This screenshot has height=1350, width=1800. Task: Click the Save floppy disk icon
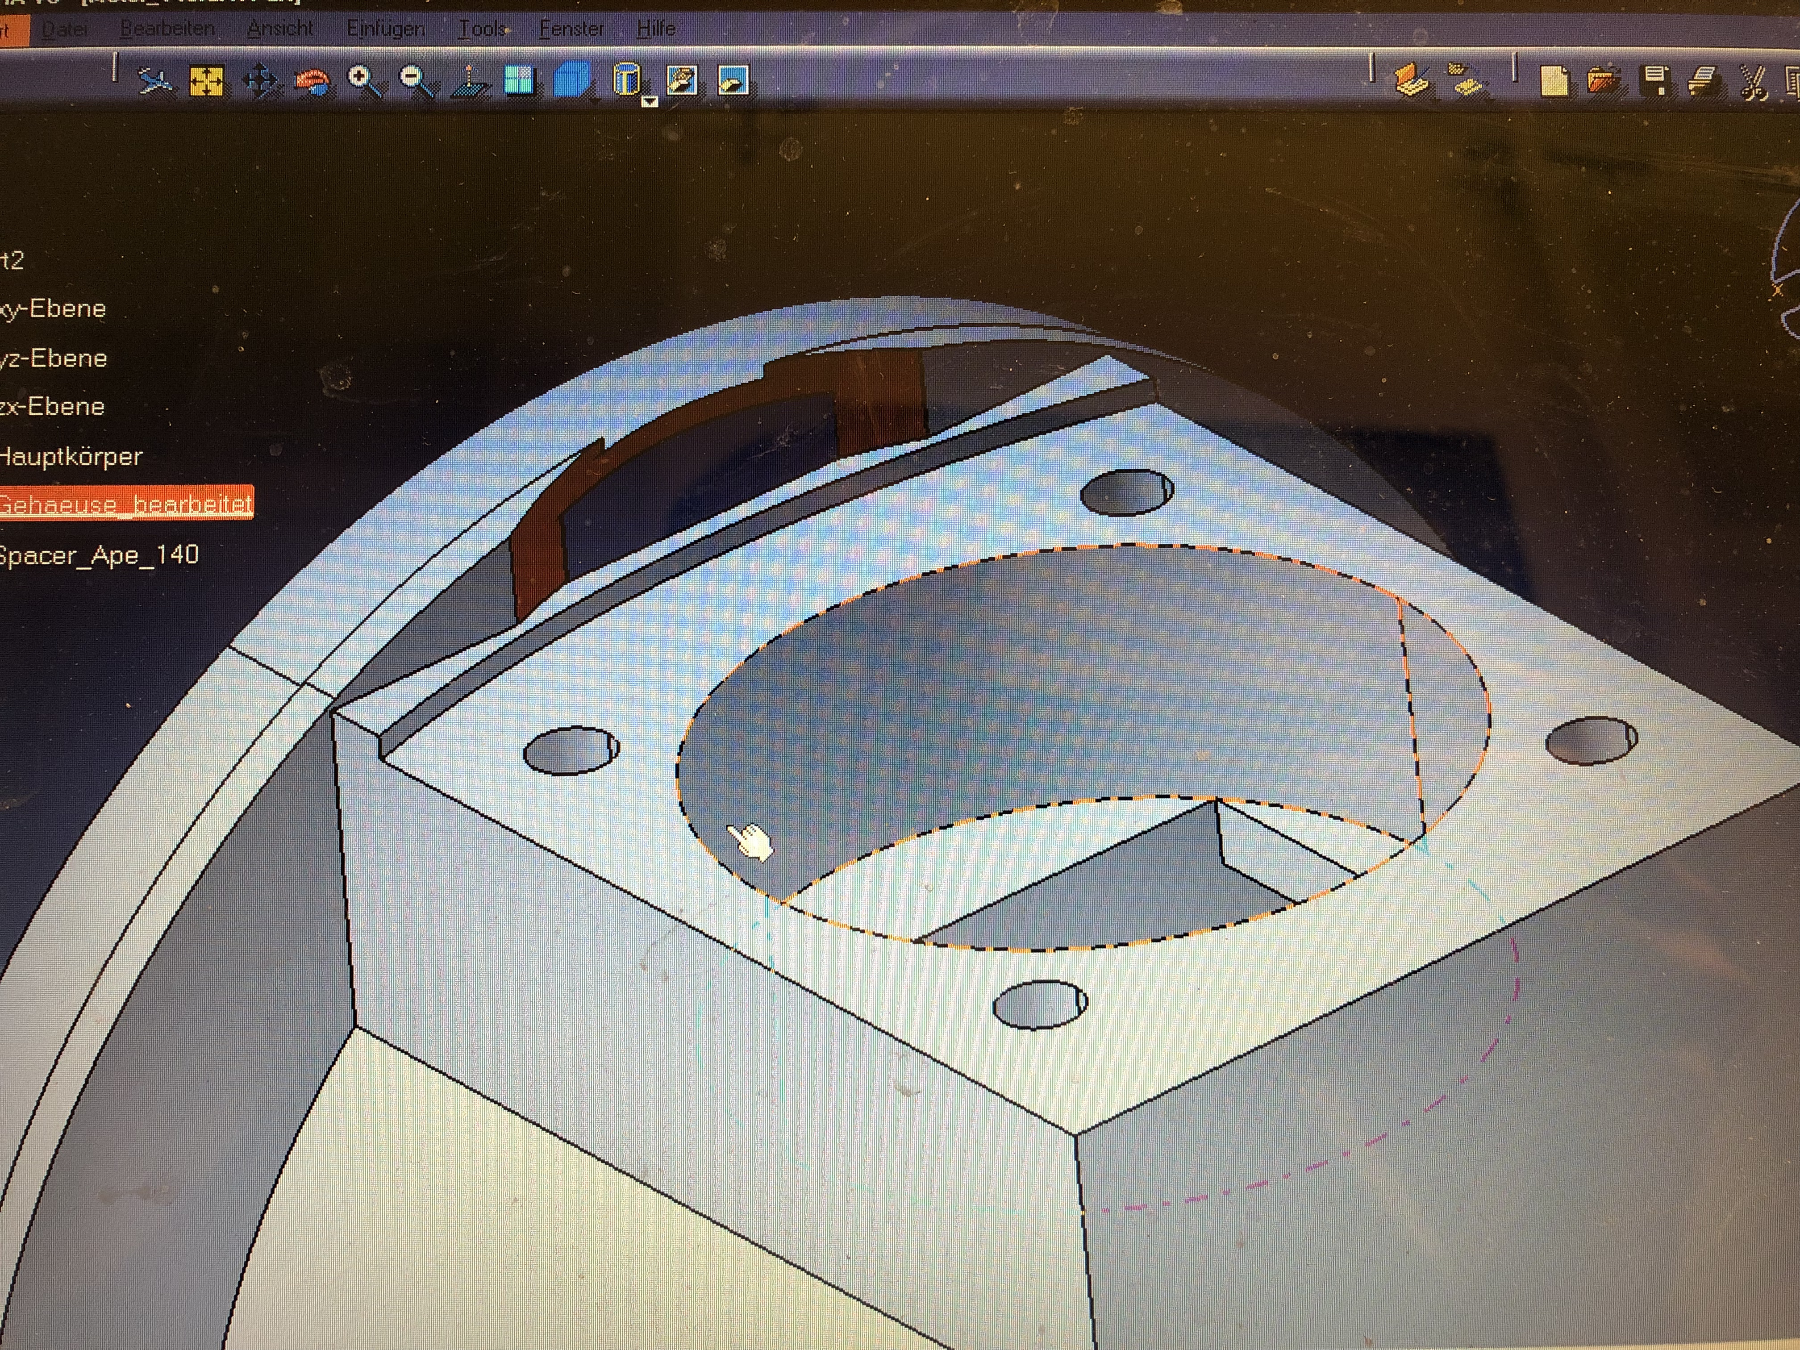click(x=1655, y=80)
